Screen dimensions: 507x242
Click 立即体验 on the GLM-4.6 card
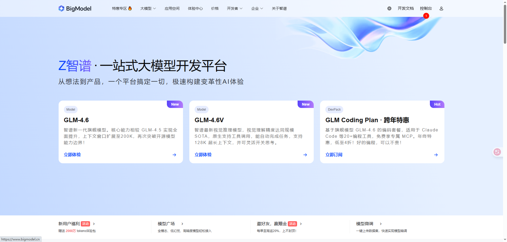(72, 155)
